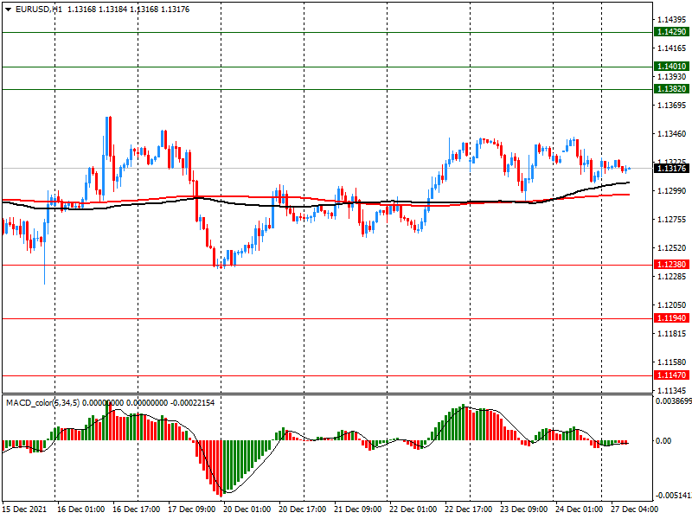Click the 1.11815 price scale value
This screenshot has width=692, height=519.
point(672,334)
